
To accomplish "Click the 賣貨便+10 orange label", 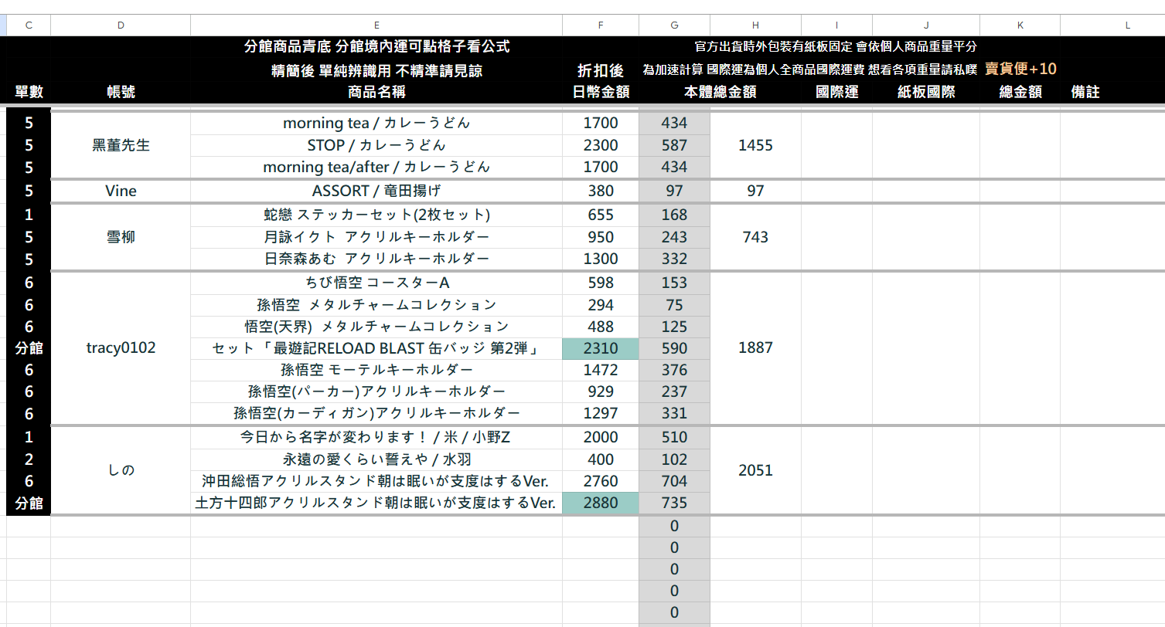I will 1020,69.
